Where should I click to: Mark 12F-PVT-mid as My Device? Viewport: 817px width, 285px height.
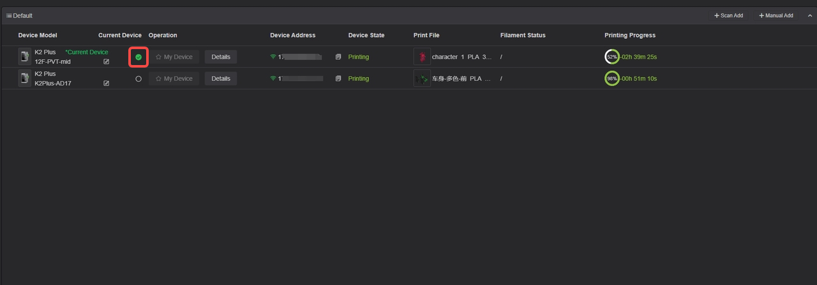(174, 57)
